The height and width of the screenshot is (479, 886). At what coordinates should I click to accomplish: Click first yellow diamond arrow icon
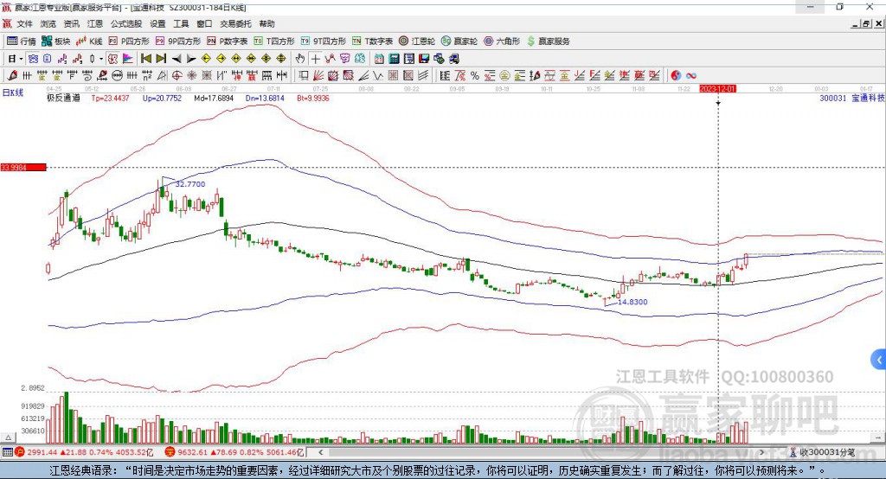(206, 59)
